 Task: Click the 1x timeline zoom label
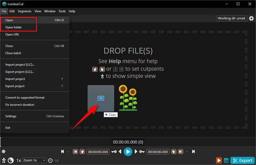click(x=19, y=161)
